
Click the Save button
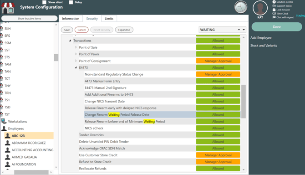[67, 30]
